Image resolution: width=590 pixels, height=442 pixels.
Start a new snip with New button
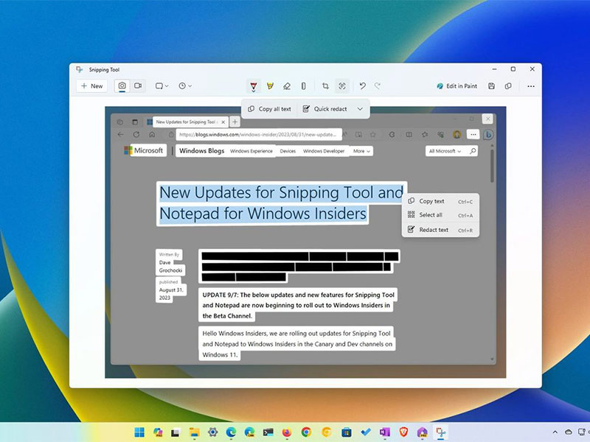click(x=91, y=86)
